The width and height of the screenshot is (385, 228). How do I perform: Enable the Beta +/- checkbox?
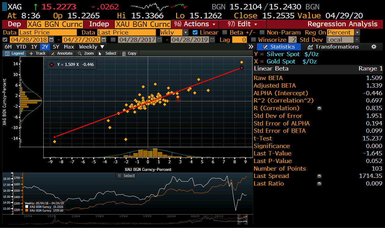pyautogui.click(x=225, y=32)
